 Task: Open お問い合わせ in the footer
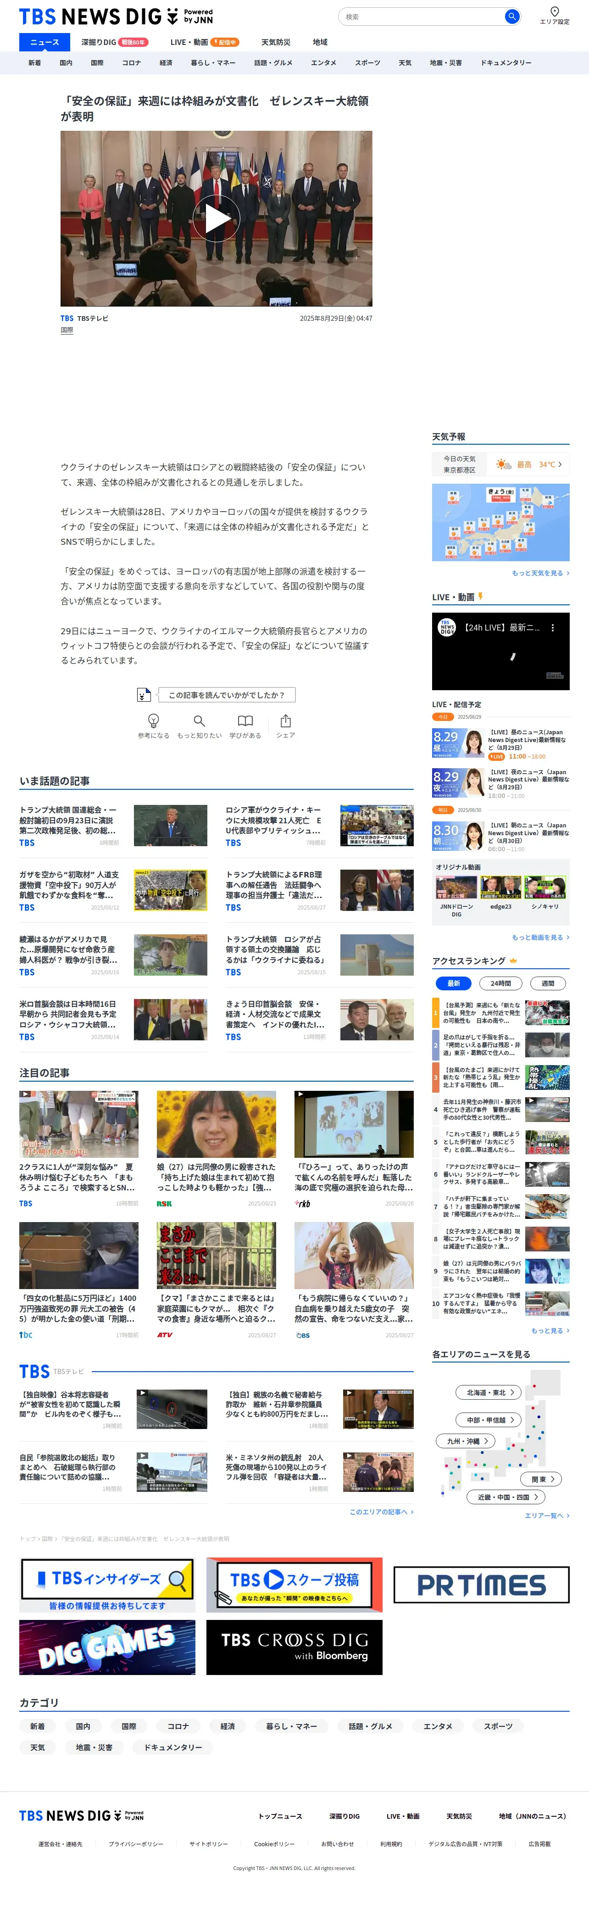point(337,1843)
